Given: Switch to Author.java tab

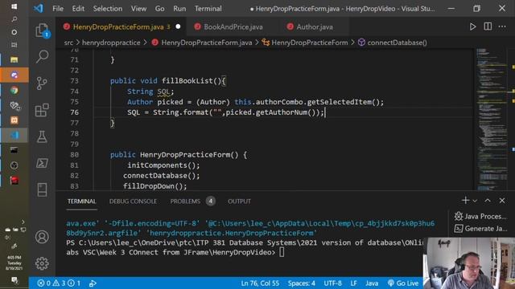Looking at the screenshot, I should pos(315,26).
